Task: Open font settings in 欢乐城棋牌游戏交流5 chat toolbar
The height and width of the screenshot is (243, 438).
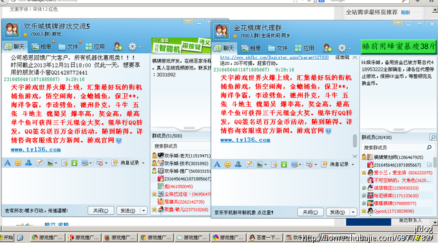Action: [8, 163]
